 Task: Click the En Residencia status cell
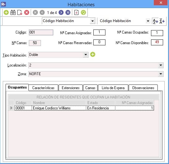point(100,108)
